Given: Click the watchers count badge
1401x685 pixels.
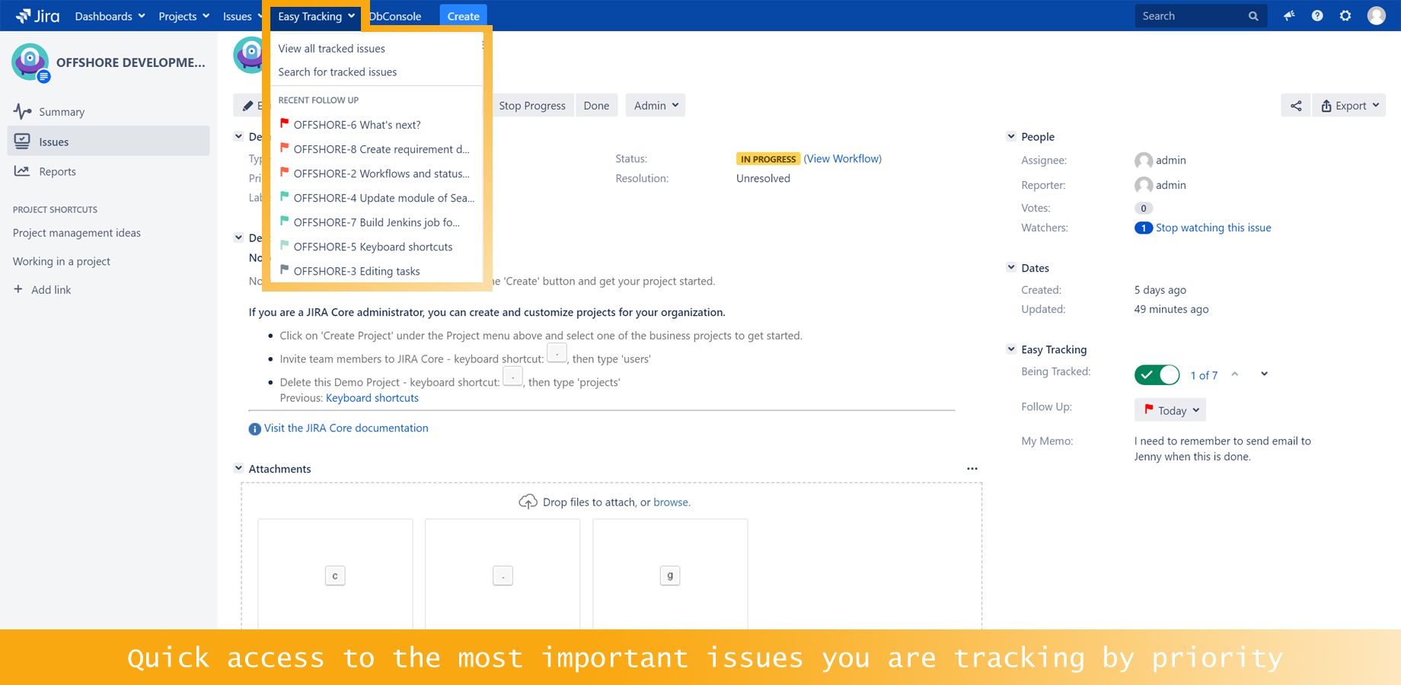Looking at the screenshot, I should point(1143,228).
